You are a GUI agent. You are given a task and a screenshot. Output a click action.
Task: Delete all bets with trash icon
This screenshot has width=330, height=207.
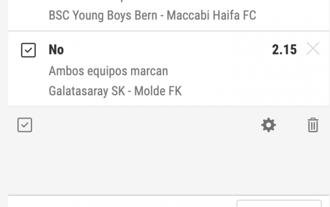click(x=313, y=125)
